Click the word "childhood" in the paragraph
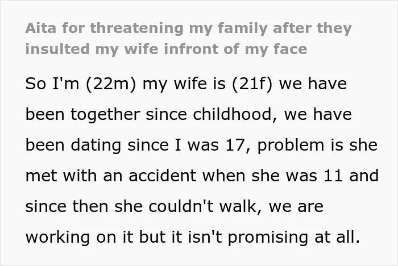The width and height of the screenshot is (398, 266). pyautogui.click(x=232, y=114)
